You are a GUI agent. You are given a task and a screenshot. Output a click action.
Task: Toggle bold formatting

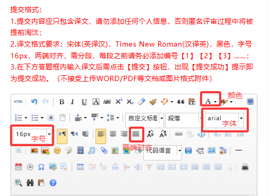click(62, 102)
